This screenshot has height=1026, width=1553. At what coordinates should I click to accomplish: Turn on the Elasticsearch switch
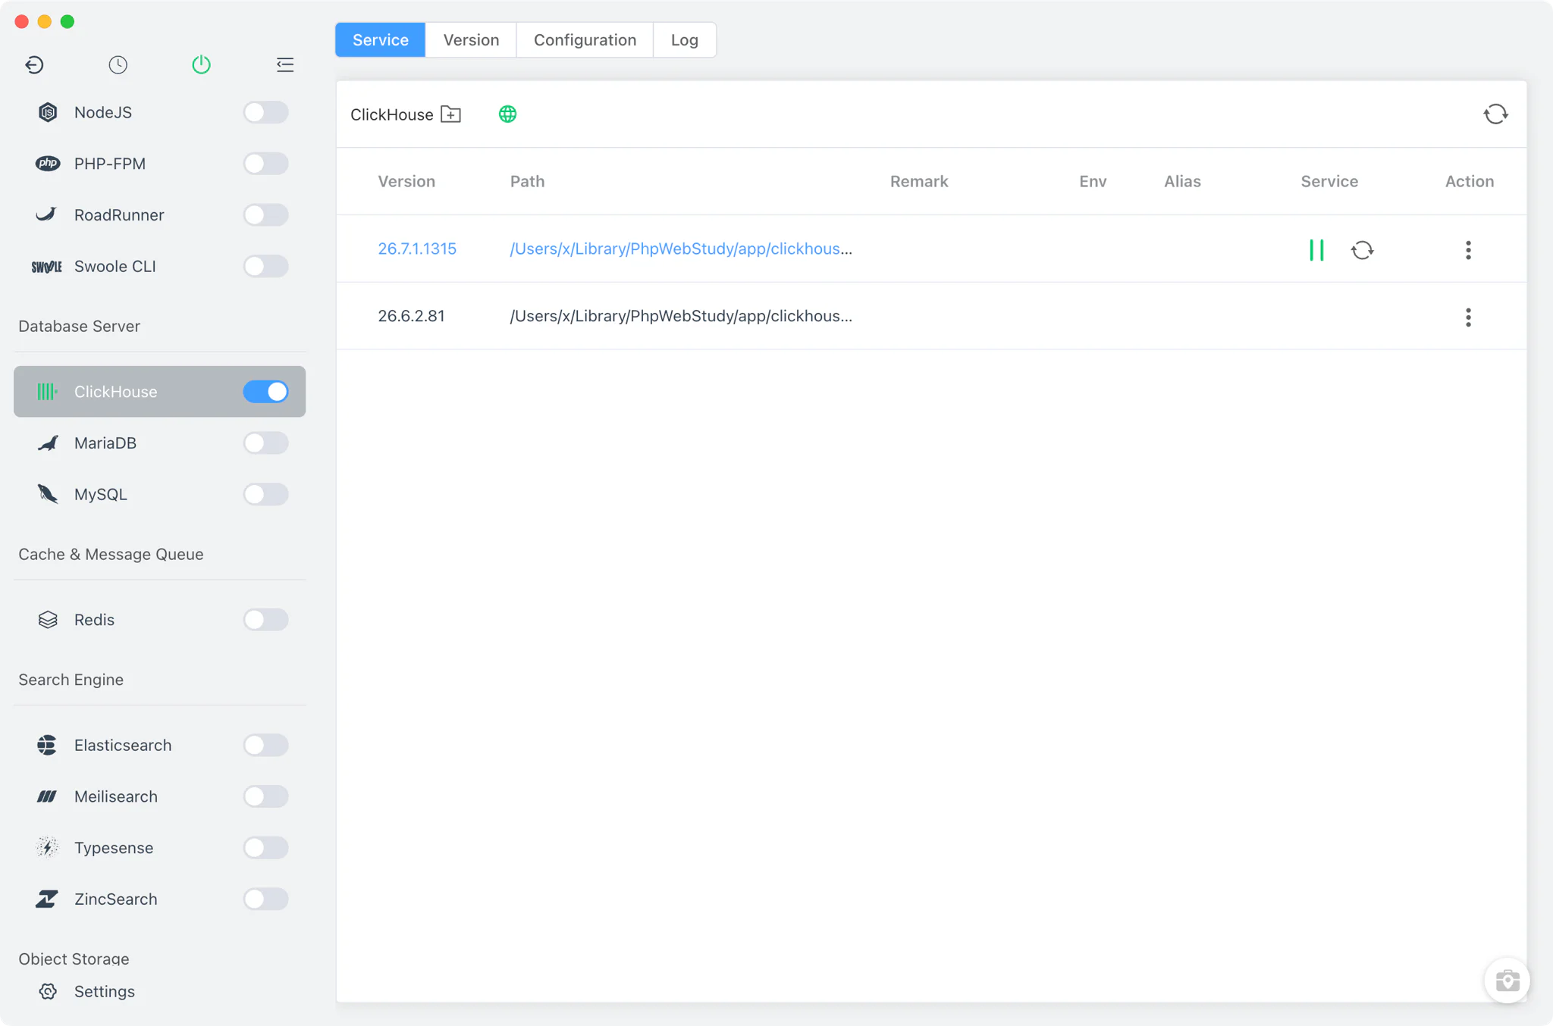pos(265,746)
